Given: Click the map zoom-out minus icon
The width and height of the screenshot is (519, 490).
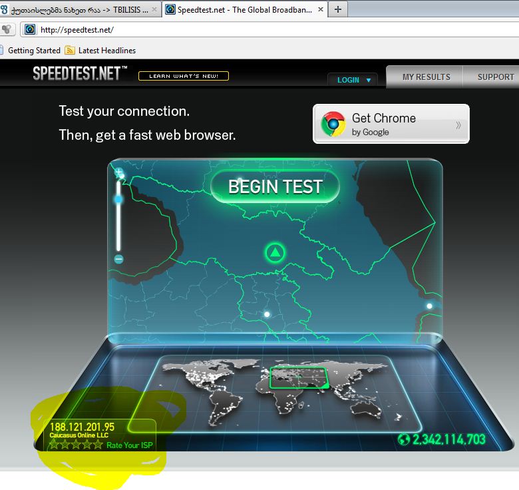Looking at the screenshot, I should 119,259.
